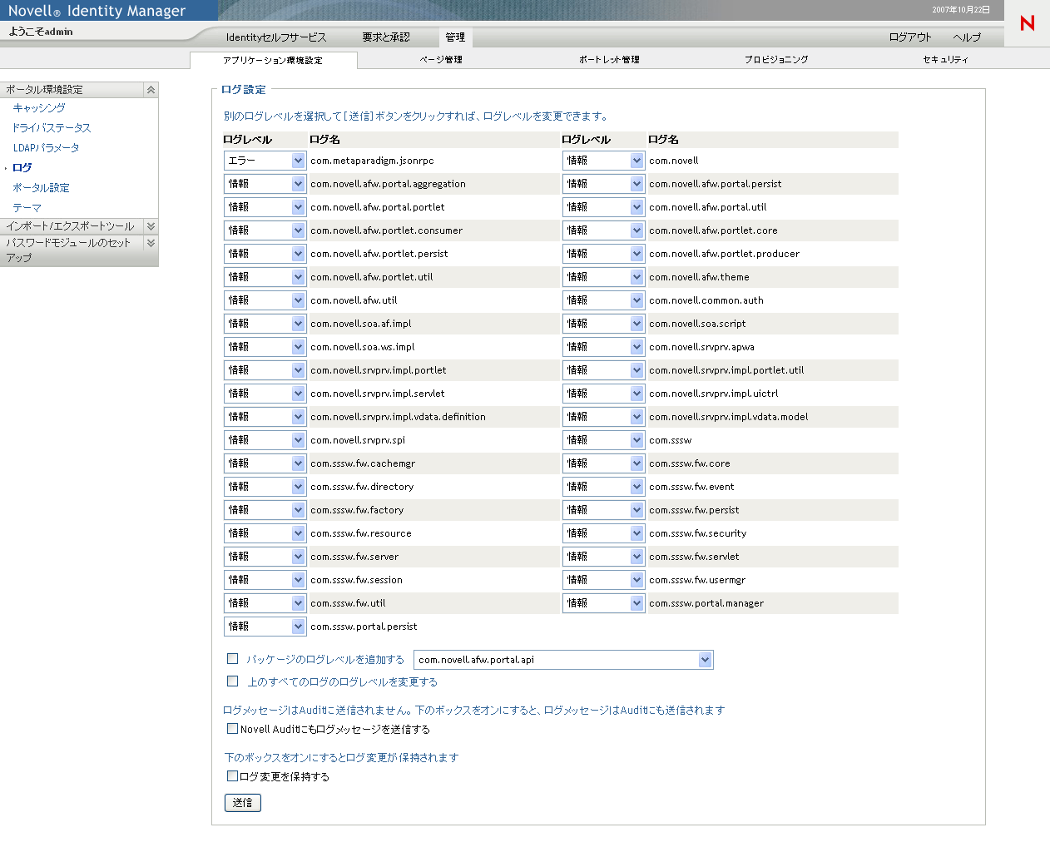Click the 2007年10月22日 date text
The width and height of the screenshot is (1050, 867).
click(x=961, y=10)
